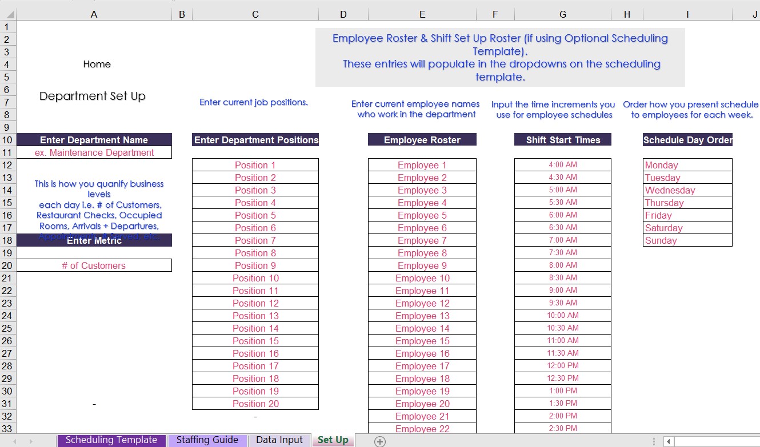
Task: Select column E header
Action: pyautogui.click(x=422, y=15)
